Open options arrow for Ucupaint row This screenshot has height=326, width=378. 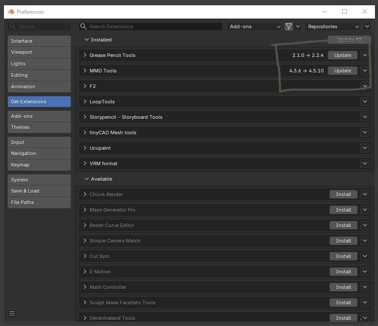[x=364, y=148]
